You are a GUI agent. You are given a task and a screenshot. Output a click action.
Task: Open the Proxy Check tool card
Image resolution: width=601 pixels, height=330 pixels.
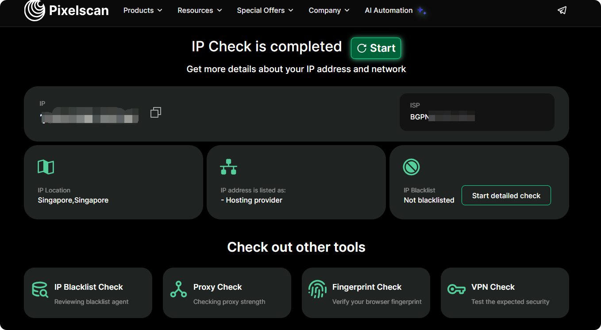tap(227, 293)
